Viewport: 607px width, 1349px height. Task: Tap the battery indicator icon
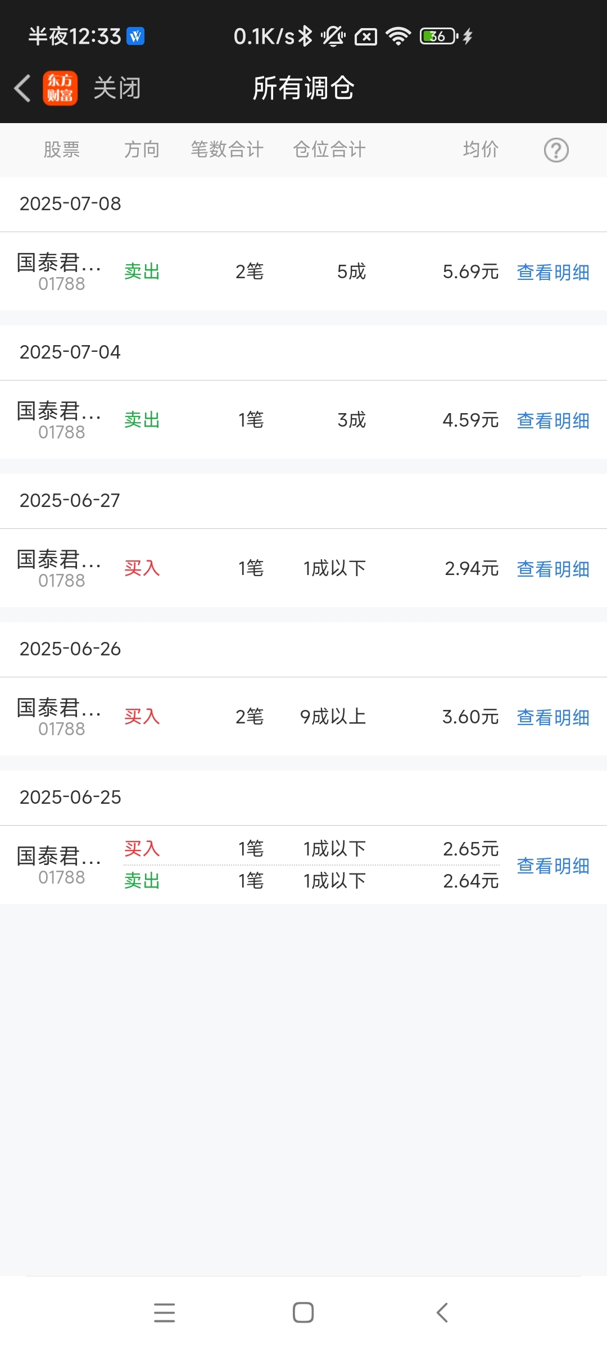440,37
